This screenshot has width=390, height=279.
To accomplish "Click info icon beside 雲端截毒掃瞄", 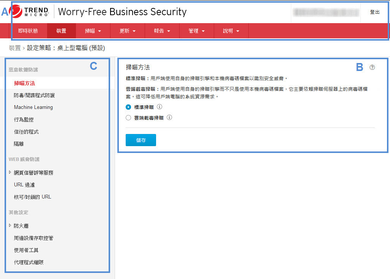I will pyautogui.click(x=169, y=118).
